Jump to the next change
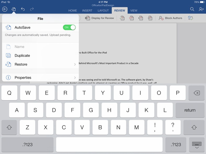This screenshot has height=154, width=206. [150, 18]
